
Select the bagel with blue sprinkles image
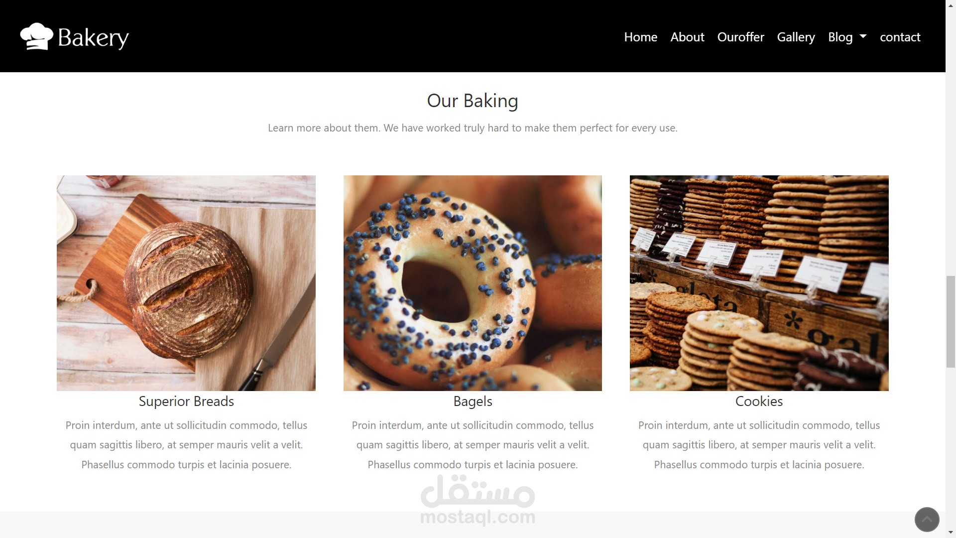pos(473,283)
